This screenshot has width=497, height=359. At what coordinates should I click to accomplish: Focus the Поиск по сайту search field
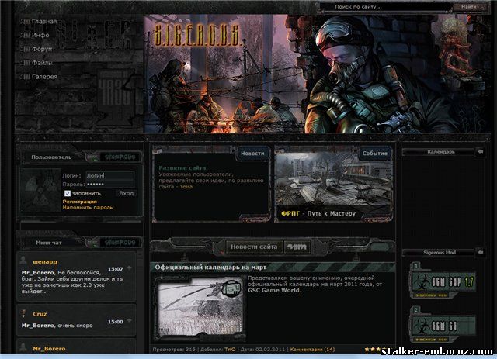coord(386,7)
